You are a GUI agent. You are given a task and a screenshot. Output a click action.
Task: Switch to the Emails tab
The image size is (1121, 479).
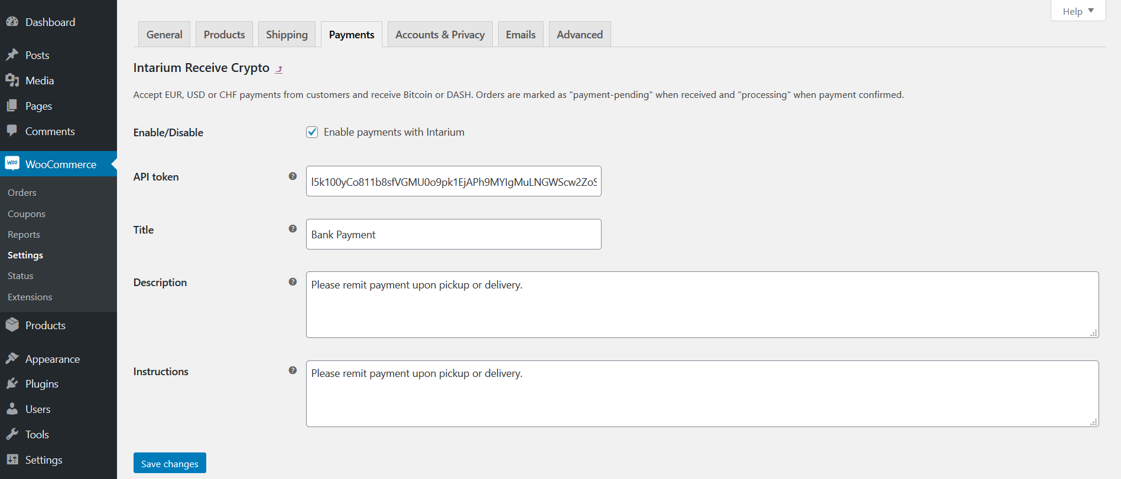pyautogui.click(x=521, y=34)
